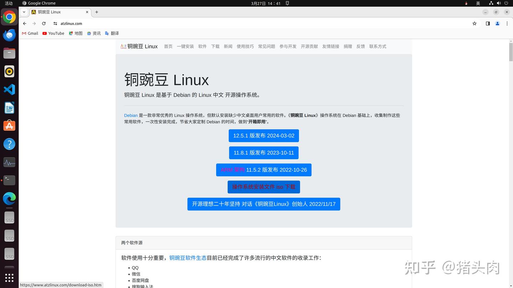Open the Help question-mark app in the dock
This screenshot has height=288, width=513.
click(9, 144)
